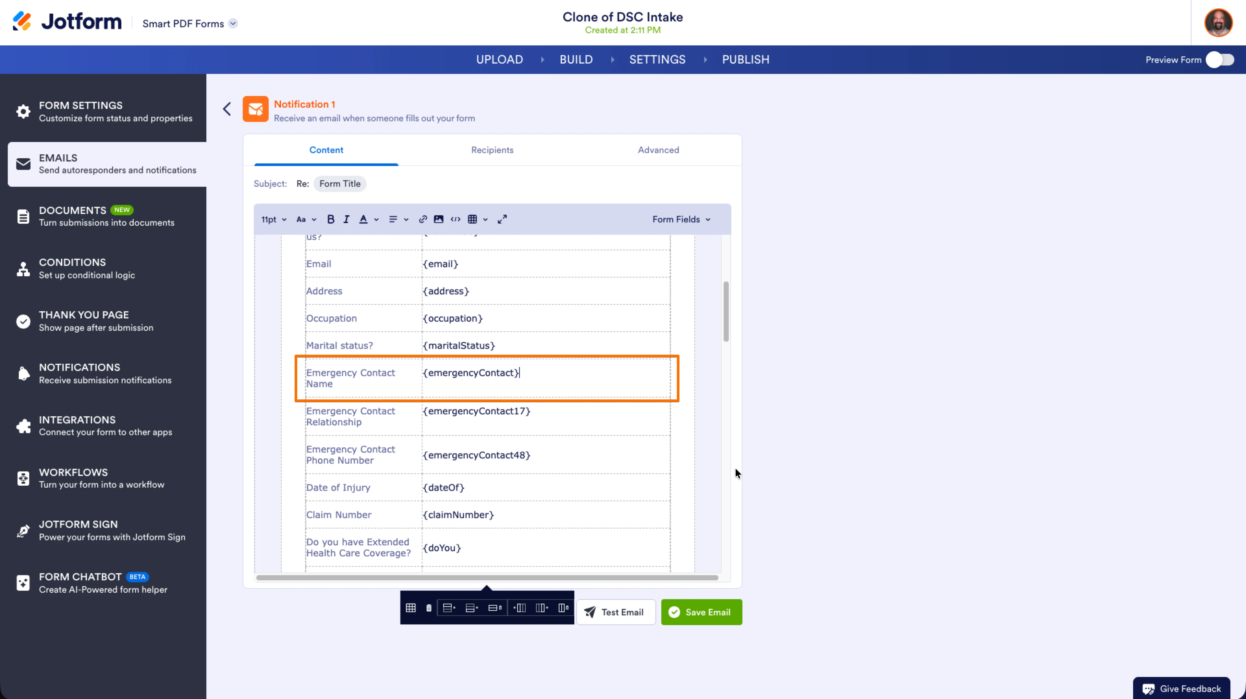The image size is (1246, 699).
Task: Delete the table using the trash icon
Action: [x=429, y=608]
